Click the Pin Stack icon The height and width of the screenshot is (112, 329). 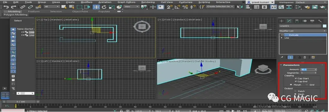pyautogui.click(x=282, y=57)
